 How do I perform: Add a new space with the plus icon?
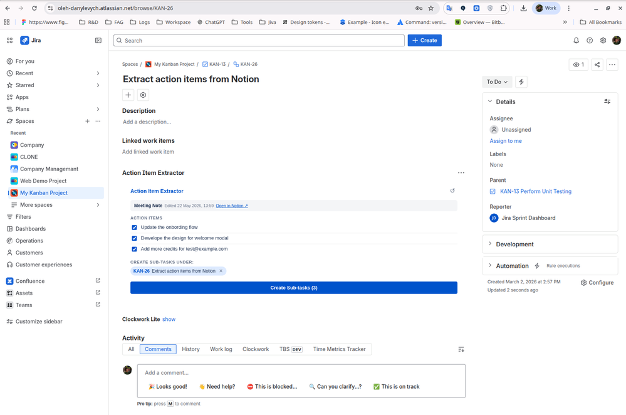[x=88, y=121]
